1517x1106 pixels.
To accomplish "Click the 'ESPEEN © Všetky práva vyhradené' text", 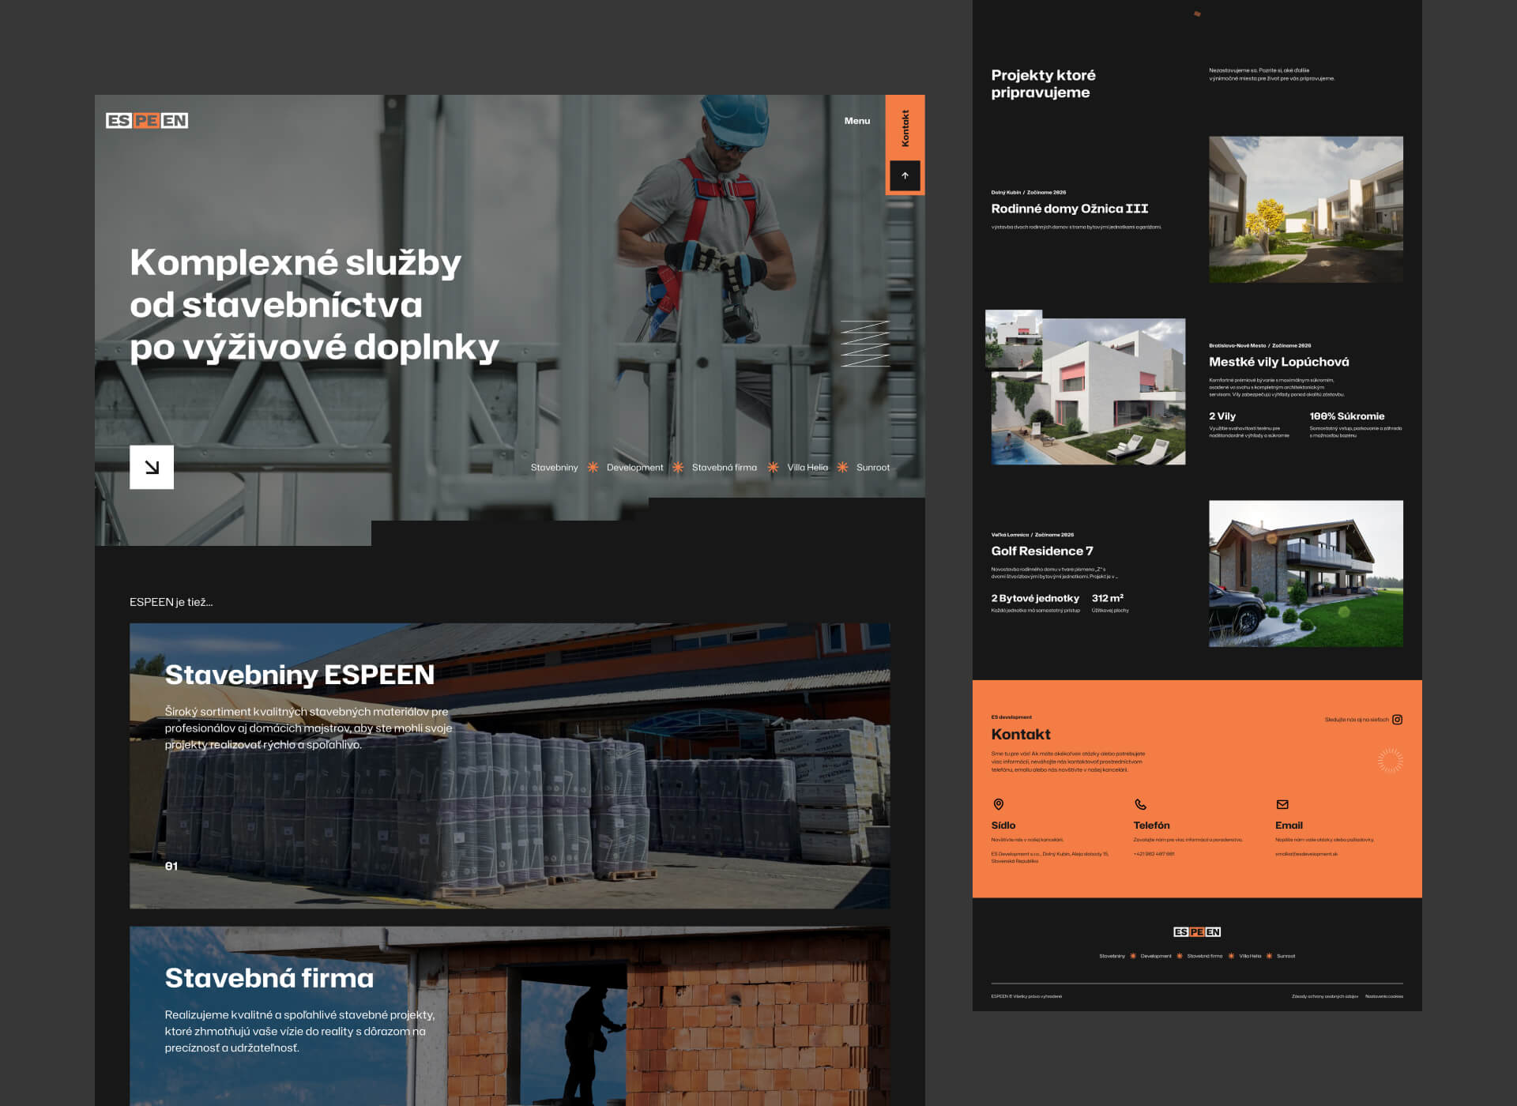I will coord(1026,996).
